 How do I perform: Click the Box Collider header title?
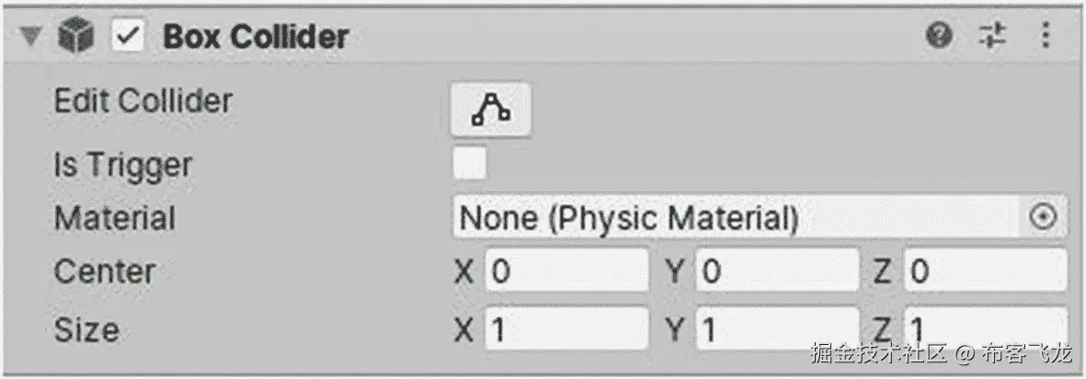click(256, 37)
